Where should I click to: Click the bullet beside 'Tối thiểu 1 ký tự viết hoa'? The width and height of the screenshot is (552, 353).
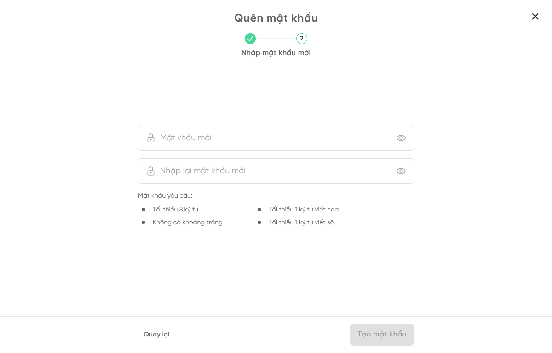tap(259, 209)
